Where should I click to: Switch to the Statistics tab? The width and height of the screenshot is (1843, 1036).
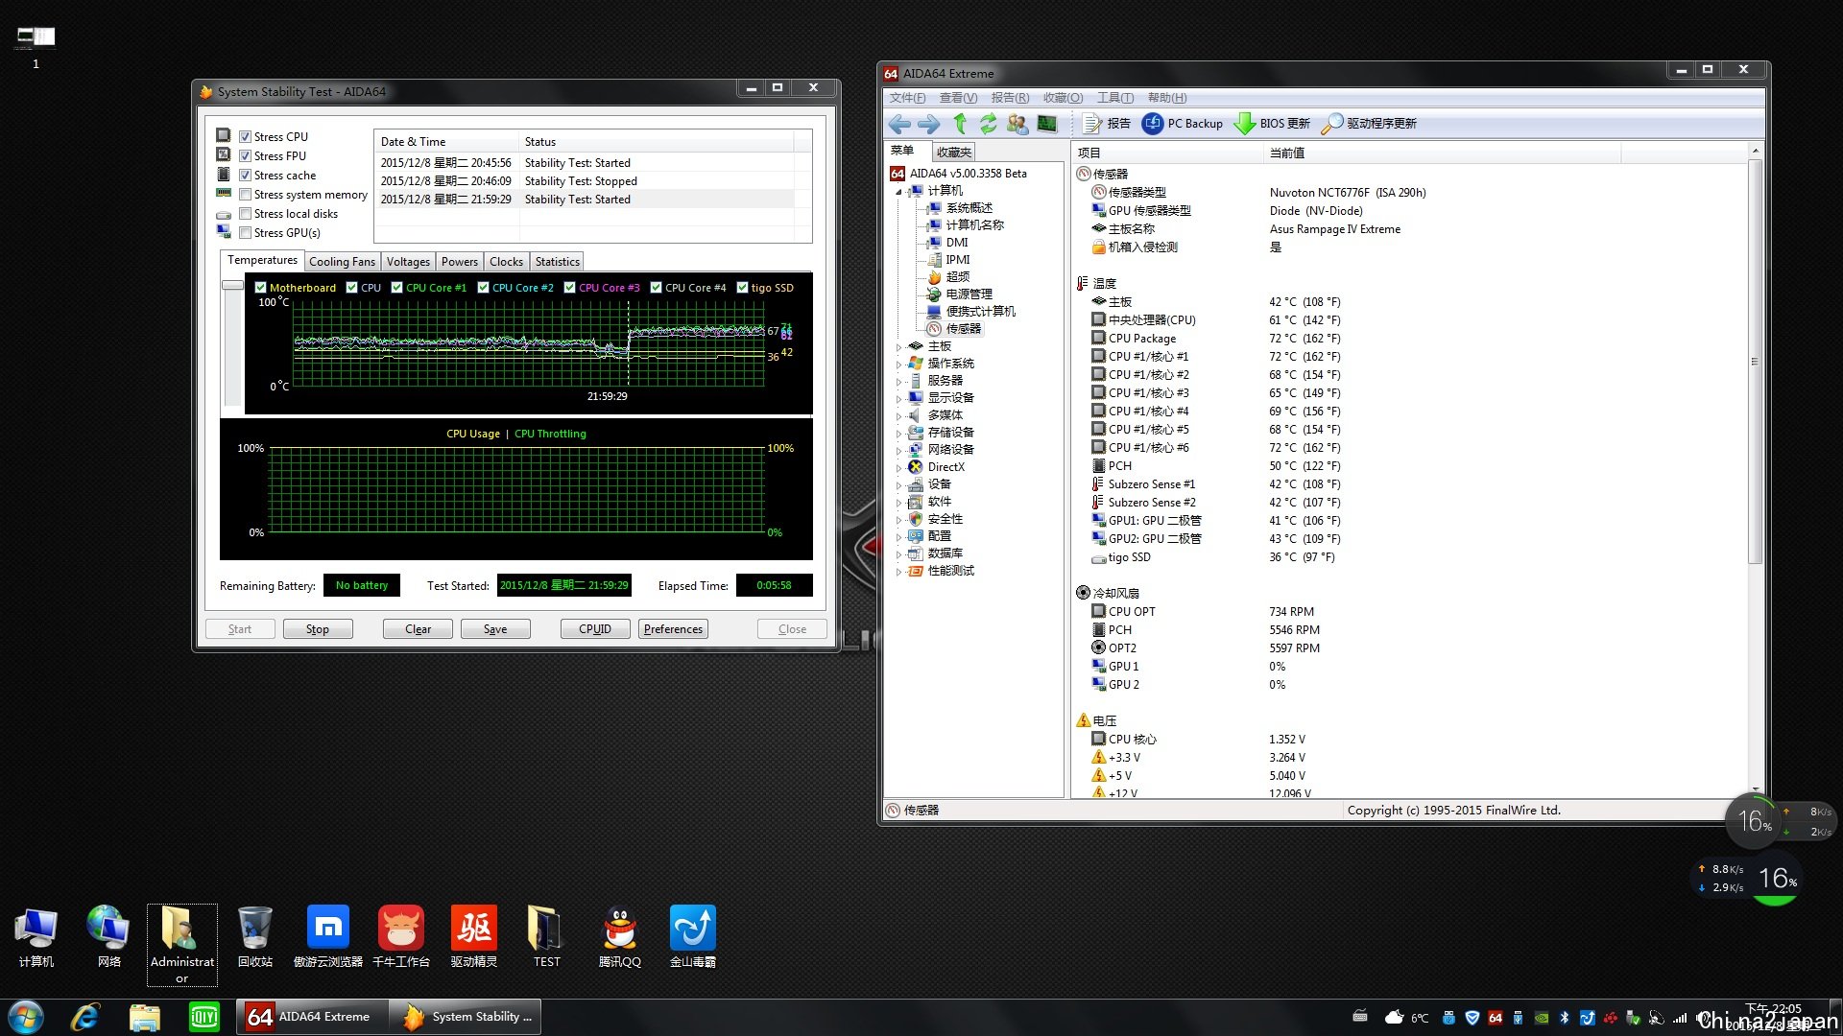point(557,262)
